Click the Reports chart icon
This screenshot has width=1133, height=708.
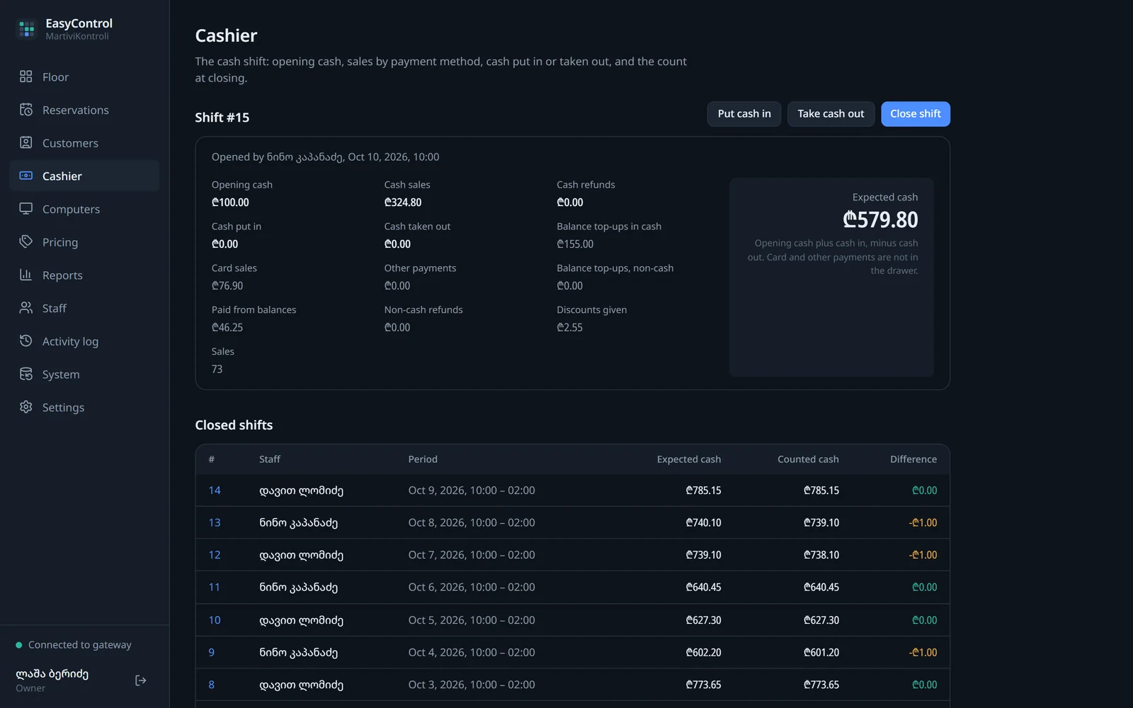point(26,275)
